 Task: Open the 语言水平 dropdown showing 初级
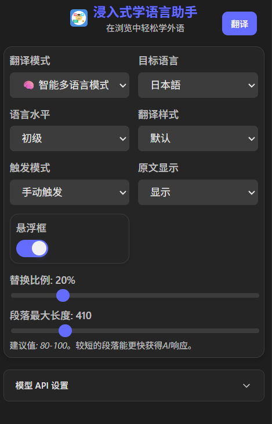(x=70, y=138)
